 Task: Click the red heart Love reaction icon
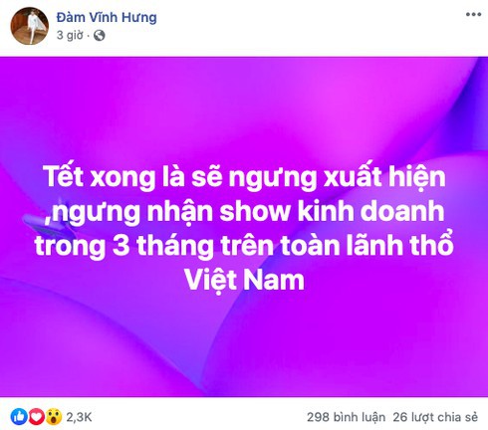point(36,417)
